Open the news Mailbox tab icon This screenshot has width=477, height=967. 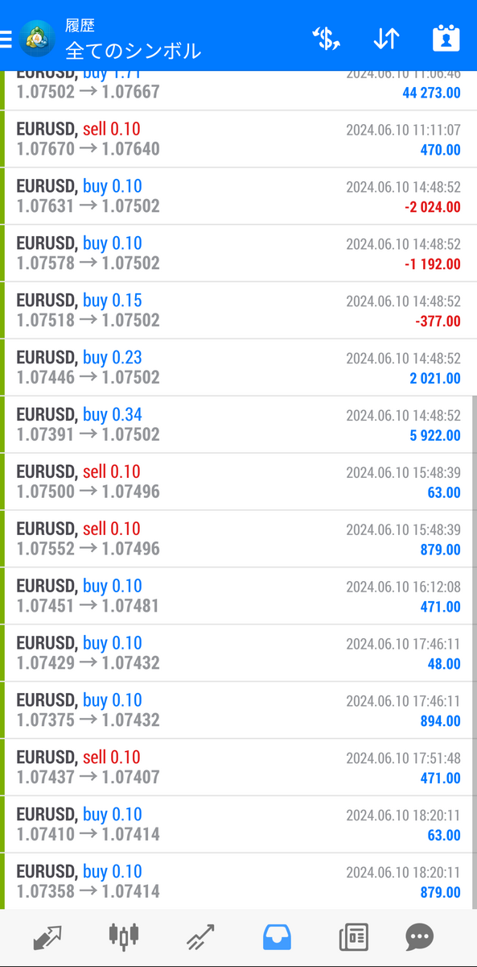pyautogui.click(x=354, y=937)
